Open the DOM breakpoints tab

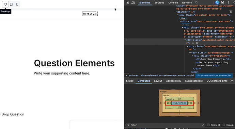pyautogui.click(x=217, y=81)
